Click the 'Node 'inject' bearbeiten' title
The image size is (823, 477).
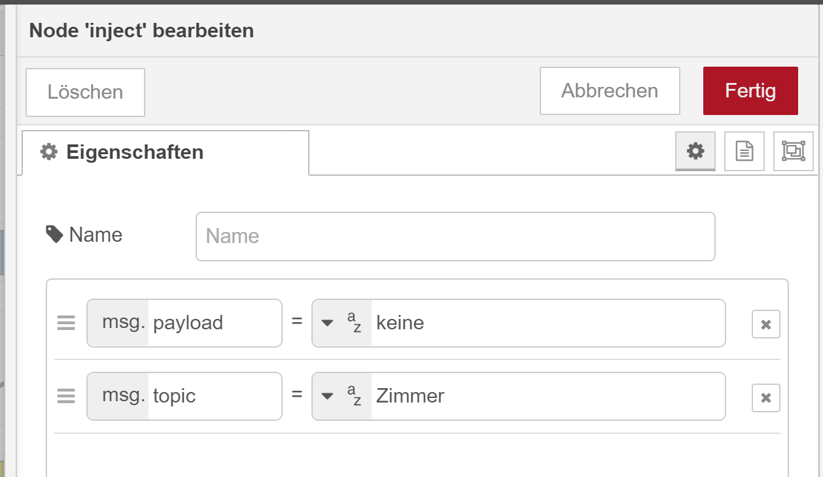point(141,30)
